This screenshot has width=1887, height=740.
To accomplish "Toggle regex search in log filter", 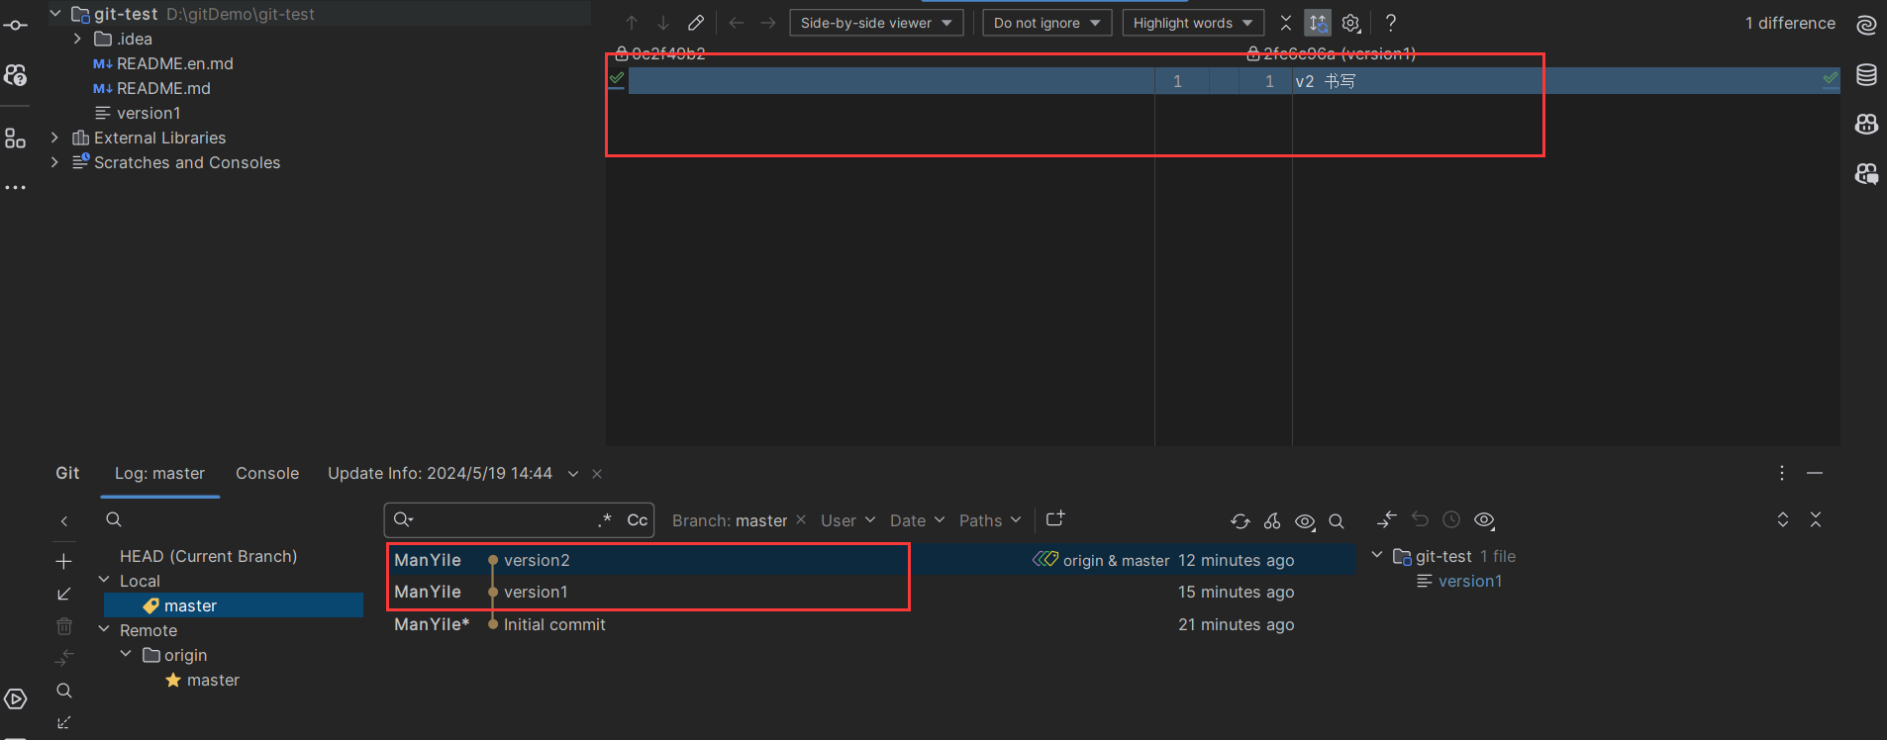I will [605, 520].
